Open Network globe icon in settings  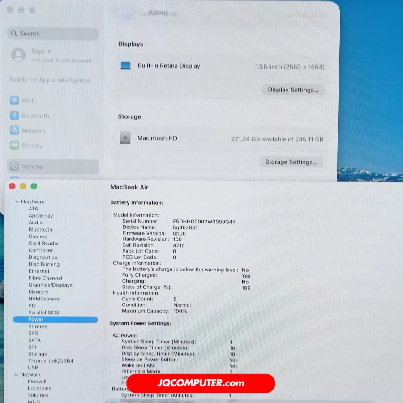click(x=14, y=131)
